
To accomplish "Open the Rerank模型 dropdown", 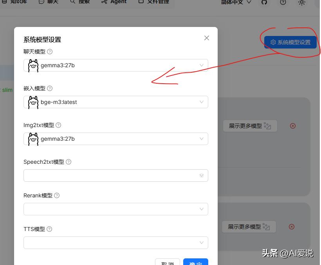I will [x=115, y=209].
